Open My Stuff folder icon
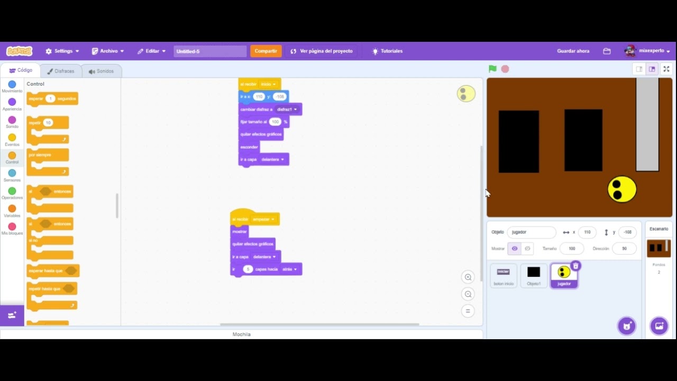Screen dimensions: 677x381 click(607, 51)
